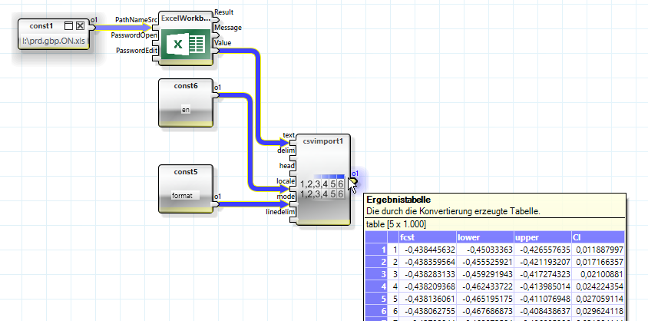Select the locale input port of csvimport1

(293, 188)
